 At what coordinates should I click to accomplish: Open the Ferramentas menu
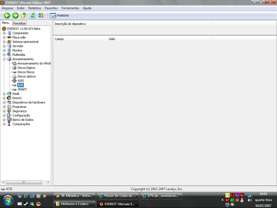click(x=70, y=8)
